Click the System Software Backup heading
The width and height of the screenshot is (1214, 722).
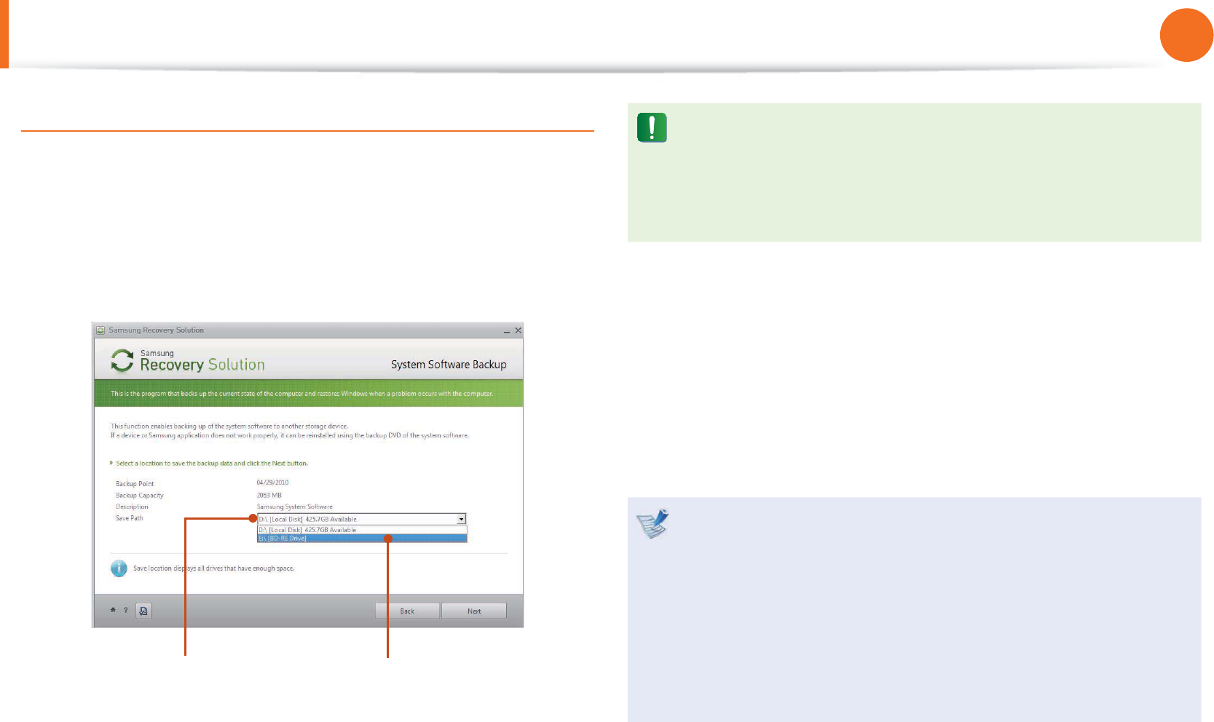[x=449, y=365]
